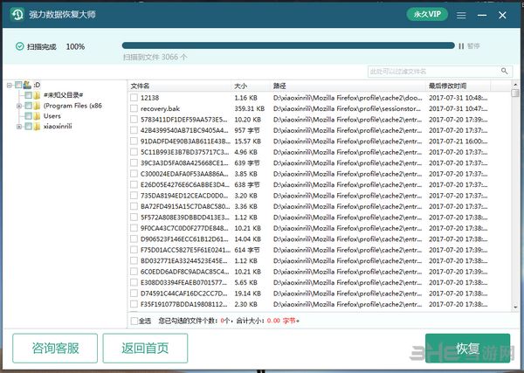
Task: Tick the checkbox for file 12138
Action: pos(134,98)
